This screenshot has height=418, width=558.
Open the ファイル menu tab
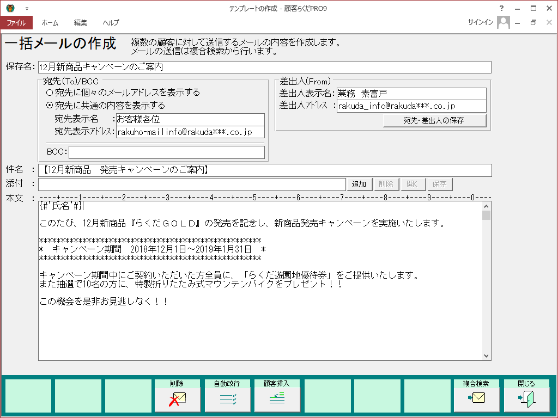tap(16, 23)
